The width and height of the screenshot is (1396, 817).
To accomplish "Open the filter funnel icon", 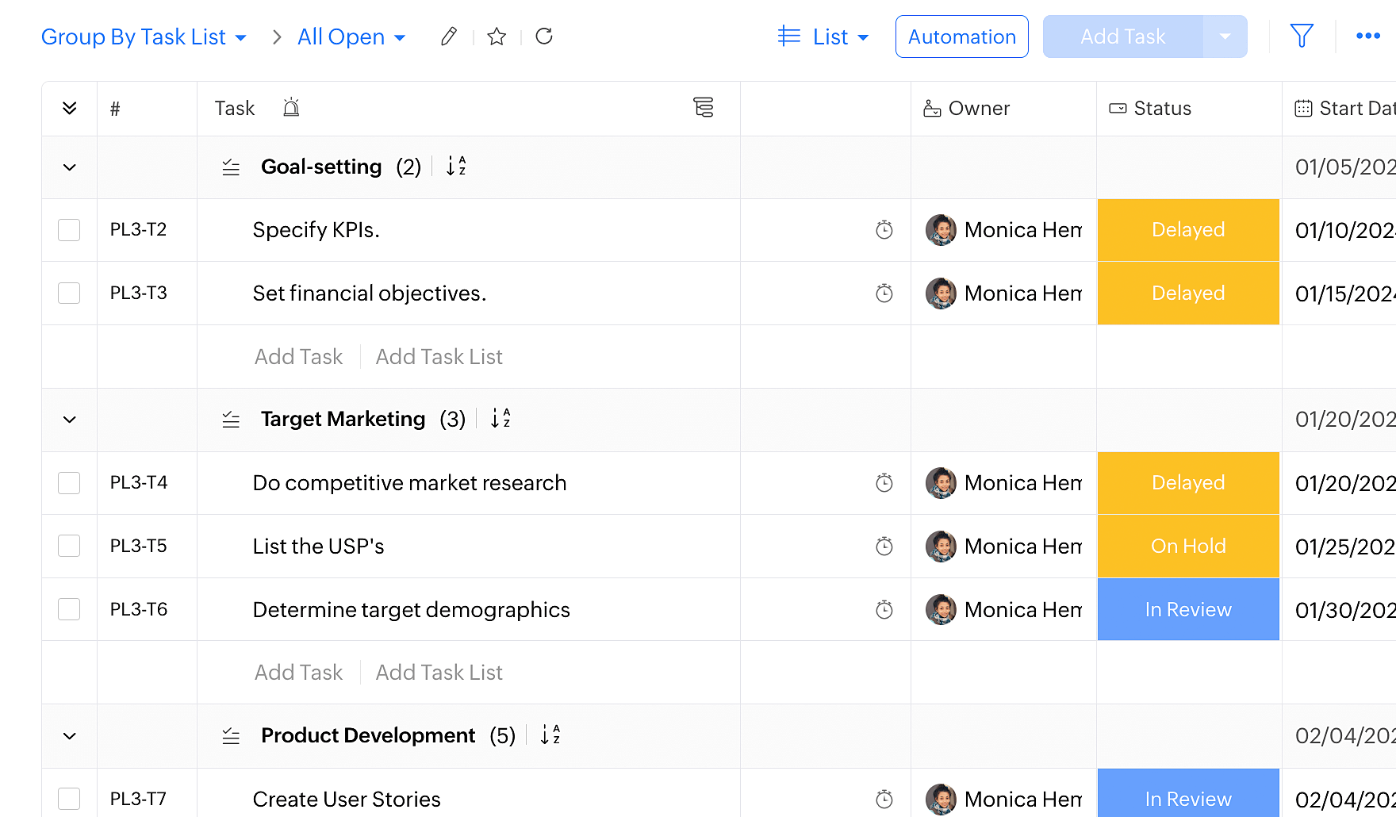I will click(x=1302, y=36).
